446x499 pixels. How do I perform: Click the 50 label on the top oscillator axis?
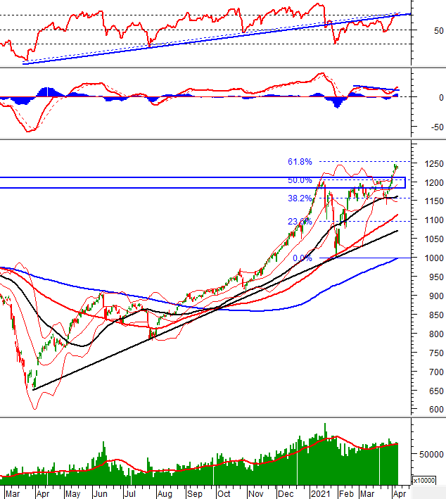pyautogui.click(x=439, y=31)
